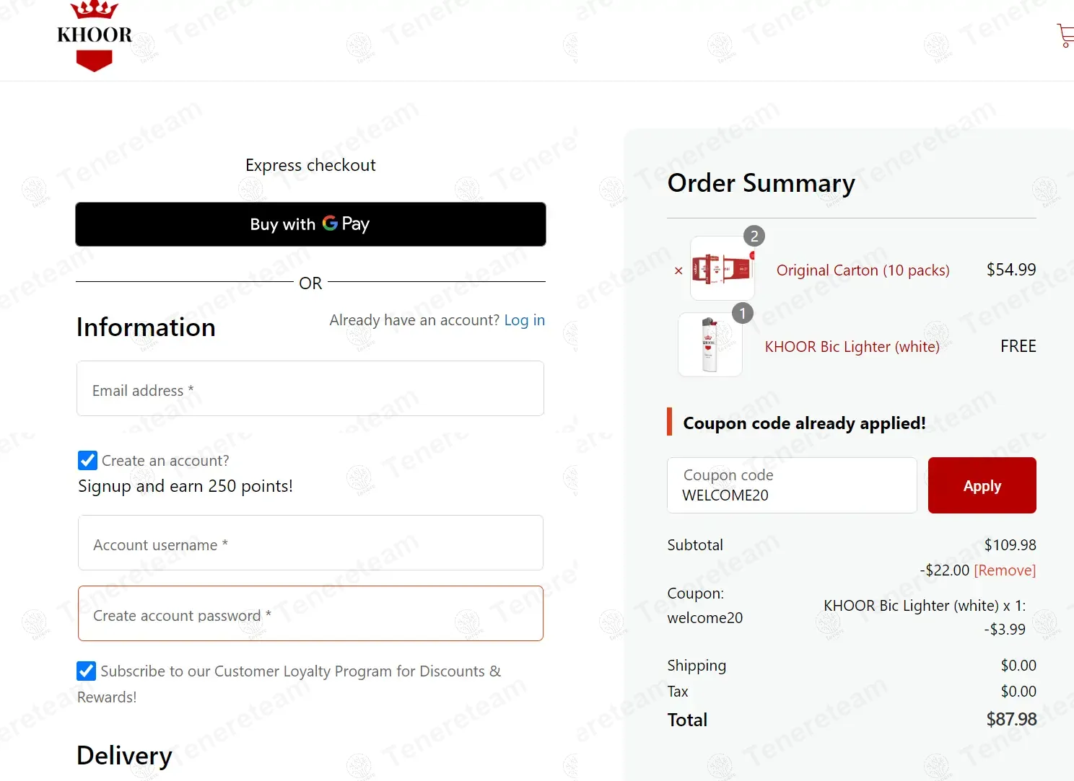Uncheck the Create an account checkbox
The width and height of the screenshot is (1074, 781).
87,460
